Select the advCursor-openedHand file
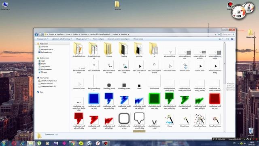259x146 pixels. tap(154, 67)
